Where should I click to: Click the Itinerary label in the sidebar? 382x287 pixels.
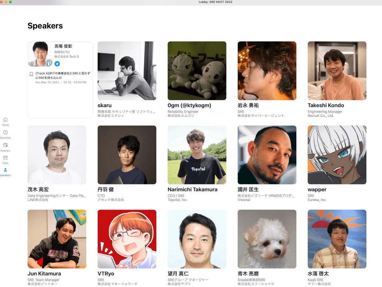tap(5, 151)
